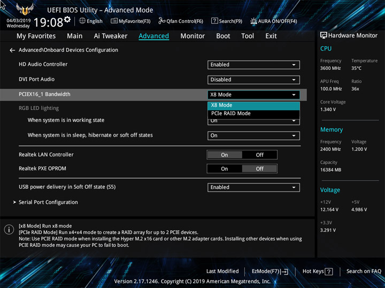This screenshot has width=385, height=288.
Task: Click the Hot Keys question mark icon
Action: click(x=328, y=271)
